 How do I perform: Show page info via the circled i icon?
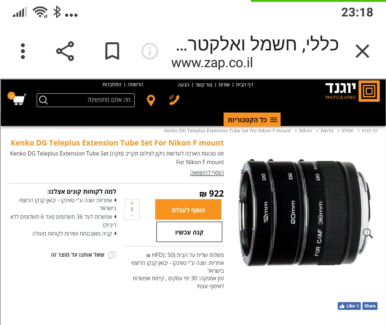(150, 51)
